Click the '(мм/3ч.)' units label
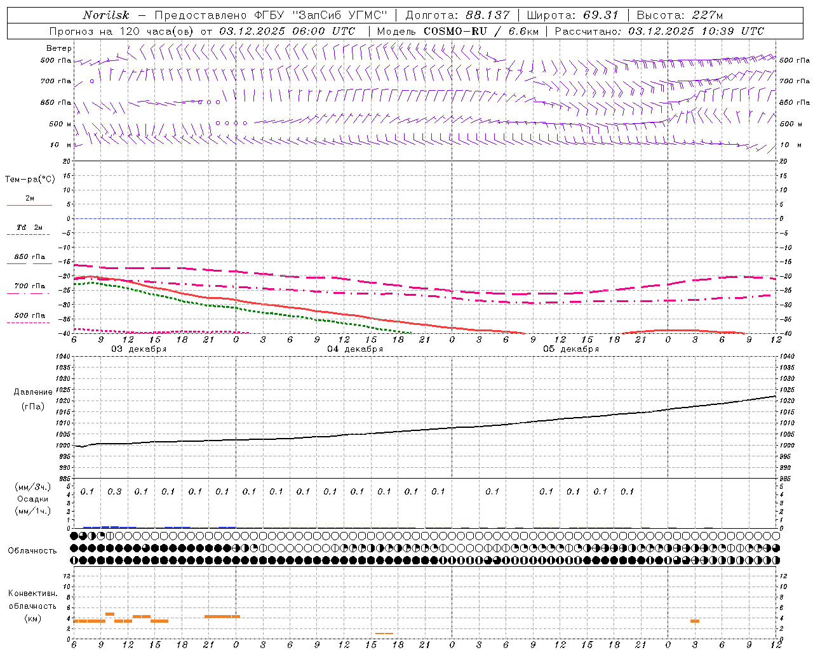The width and height of the screenshot is (813, 650). 32,487
